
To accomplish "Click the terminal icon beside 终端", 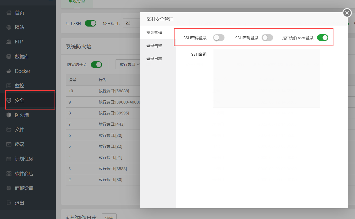I will [x=9, y=144].
